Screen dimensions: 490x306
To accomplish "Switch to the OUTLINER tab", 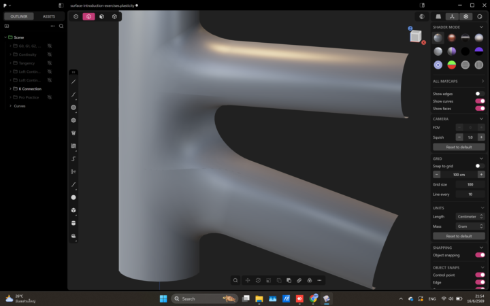I will [19, 16].
